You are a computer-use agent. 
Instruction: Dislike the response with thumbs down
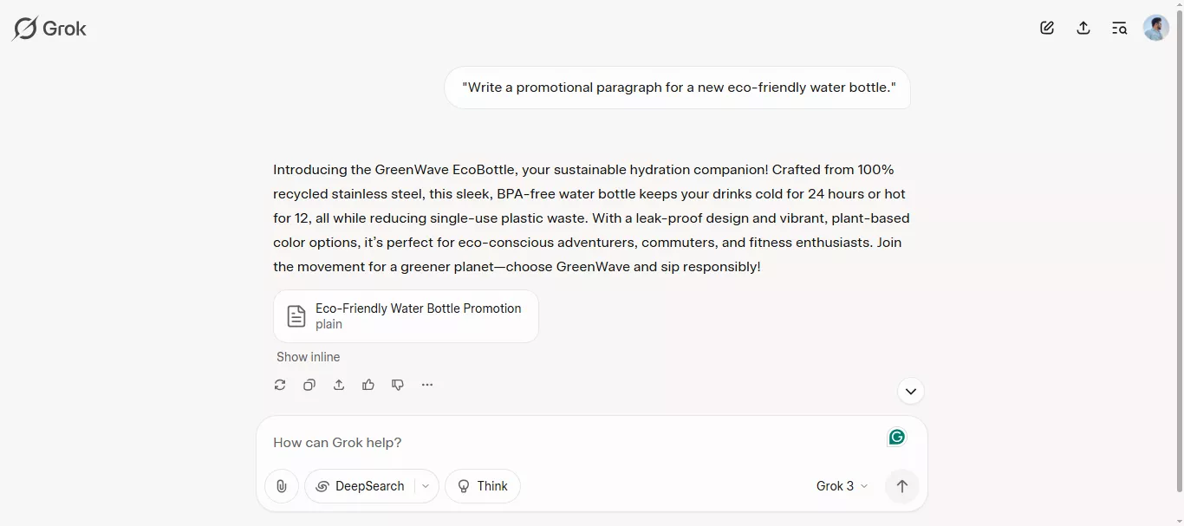click(398, 385)
